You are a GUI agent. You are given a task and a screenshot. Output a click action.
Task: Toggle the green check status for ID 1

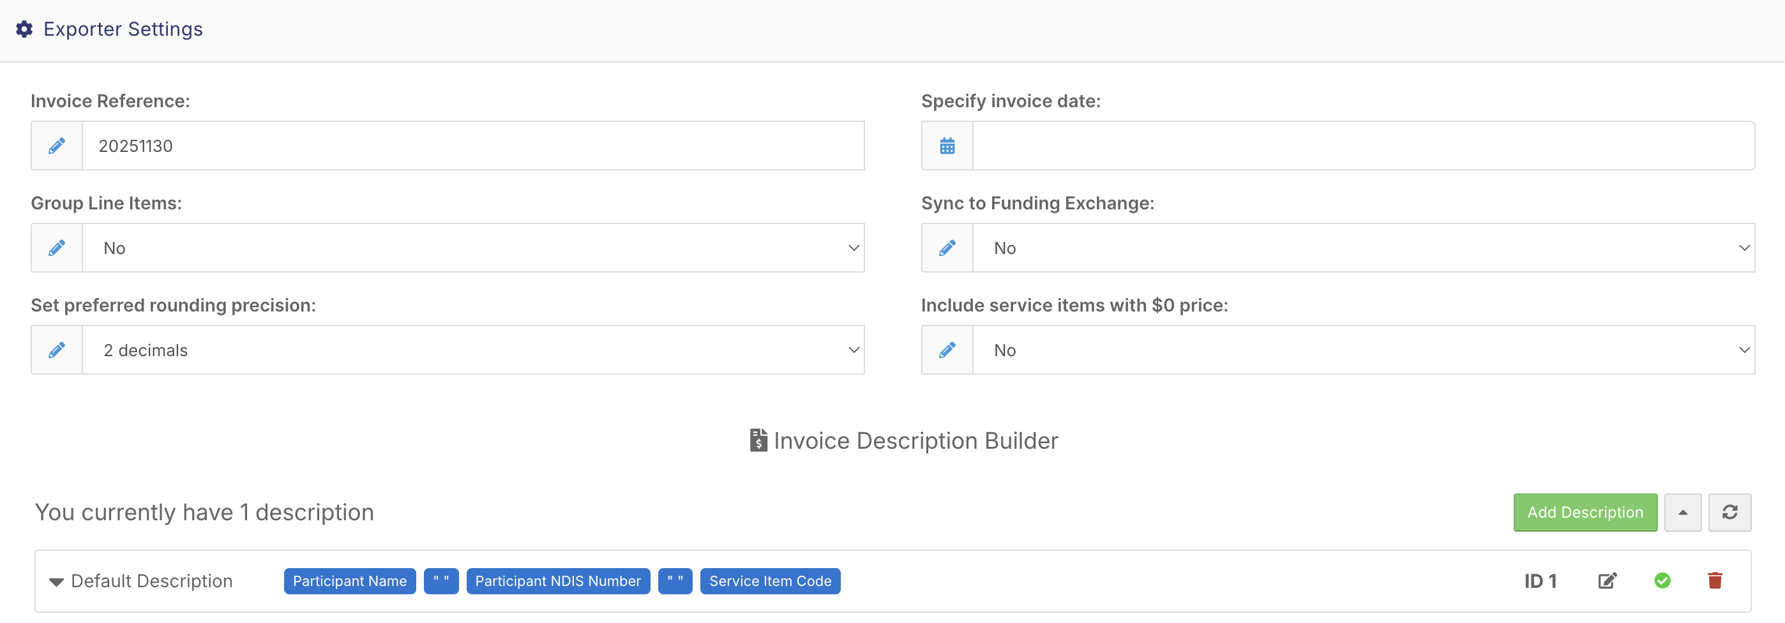click(1662, 581)
